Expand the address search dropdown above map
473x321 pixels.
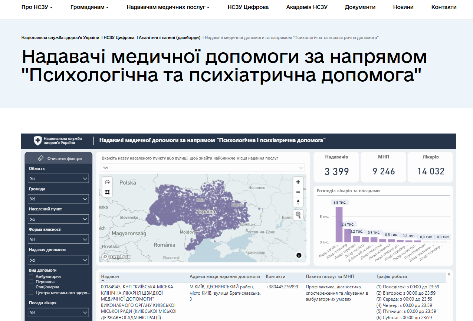click(203, 168)
